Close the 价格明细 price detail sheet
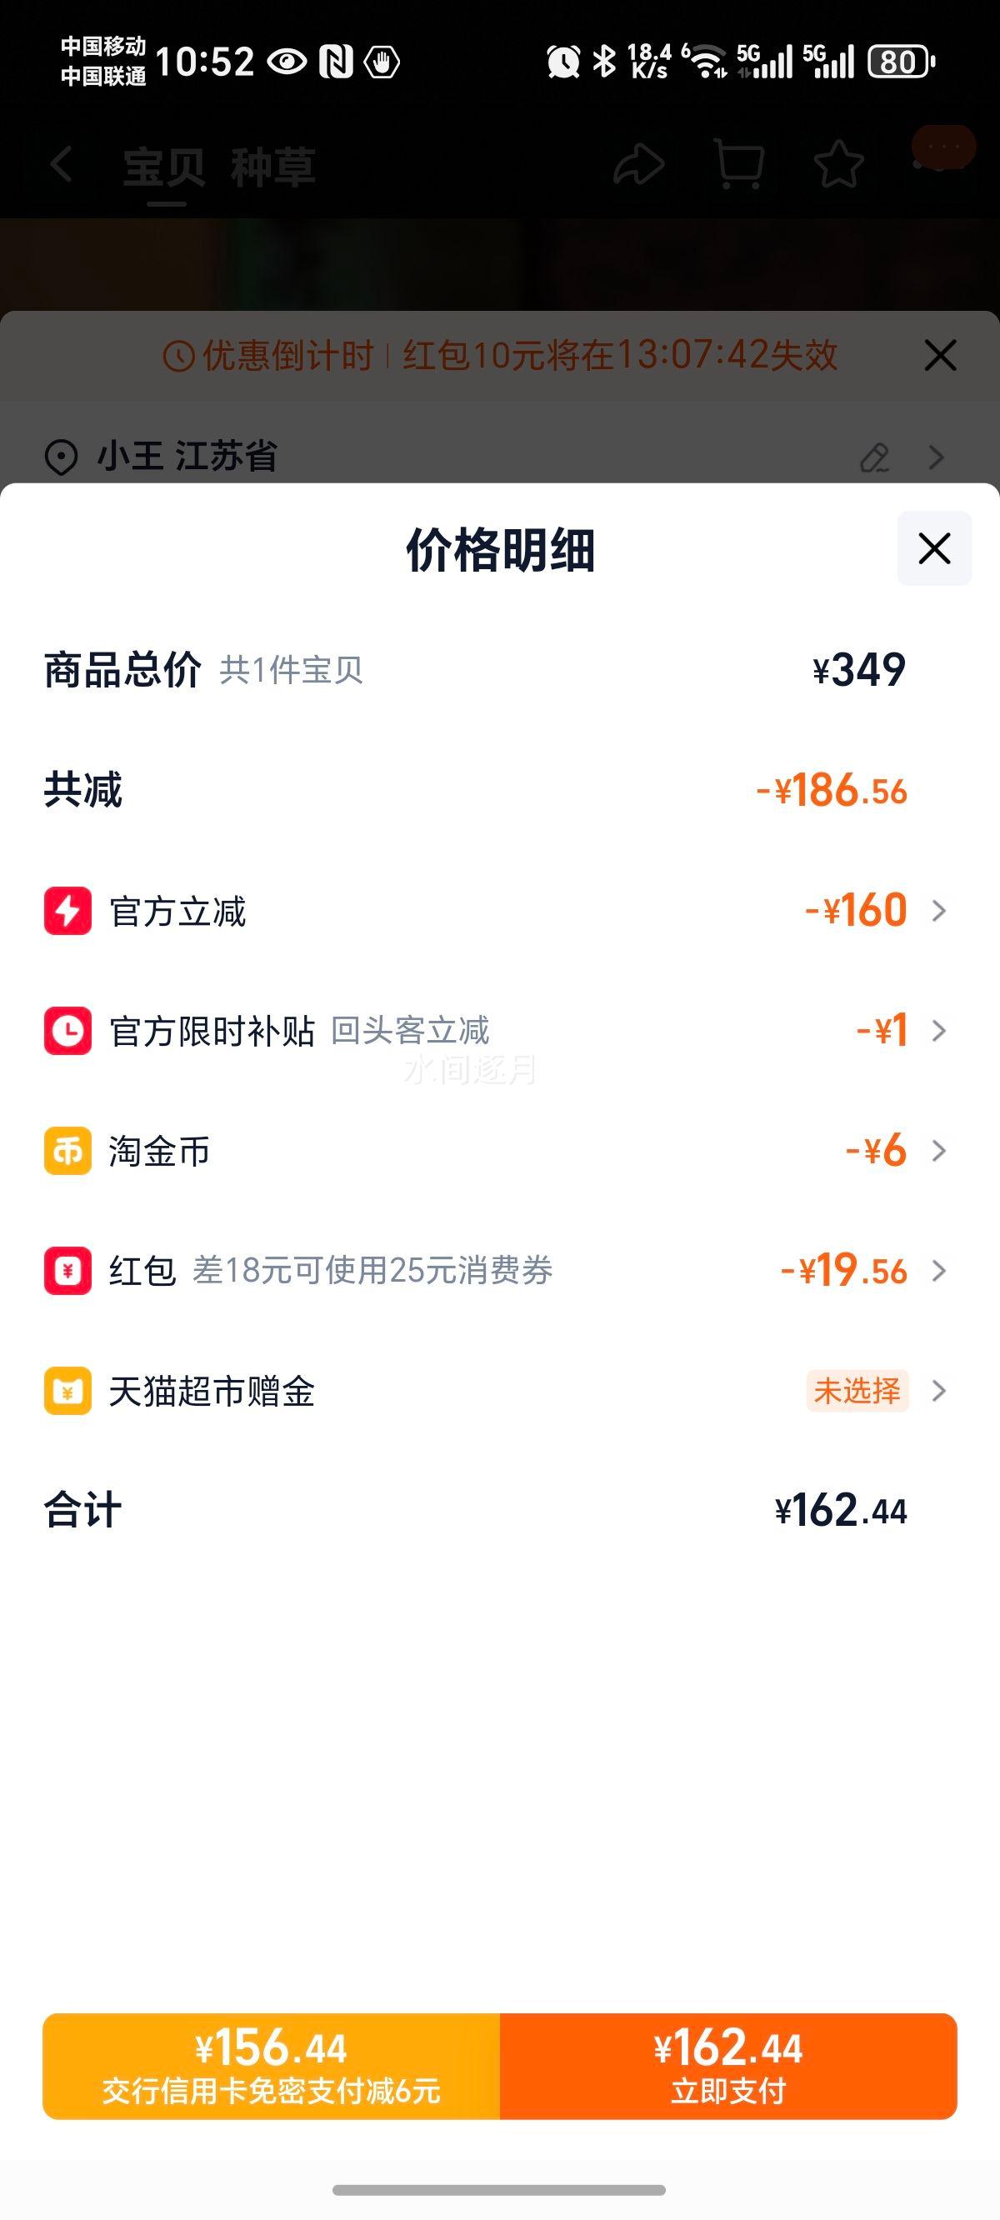This screenshot has height=2220, width=1000. point(933,548)
